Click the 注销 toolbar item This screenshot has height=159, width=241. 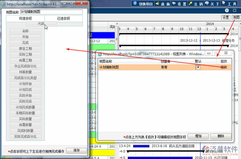[x=196, y=4]
